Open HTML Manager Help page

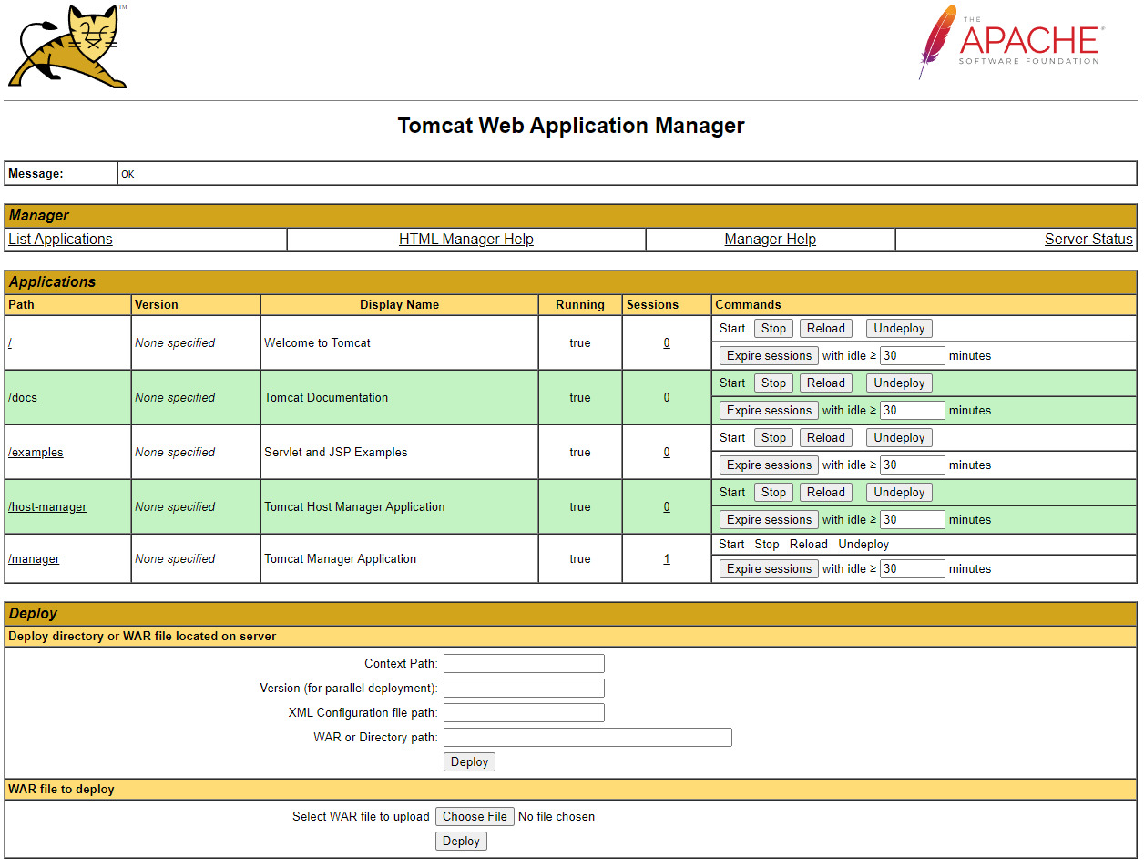click(465, 240)
